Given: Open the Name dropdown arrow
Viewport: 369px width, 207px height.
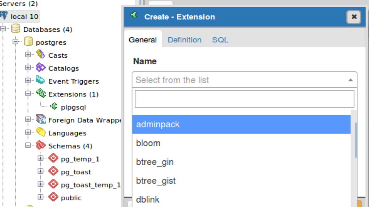Looking at the screenshot, I should tap(350, 80).
